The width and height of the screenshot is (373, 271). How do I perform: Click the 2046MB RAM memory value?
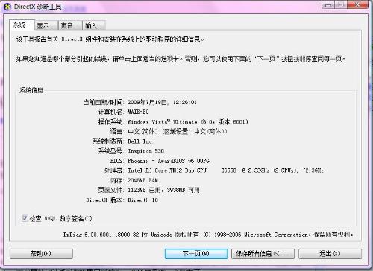tap(142, 180)
